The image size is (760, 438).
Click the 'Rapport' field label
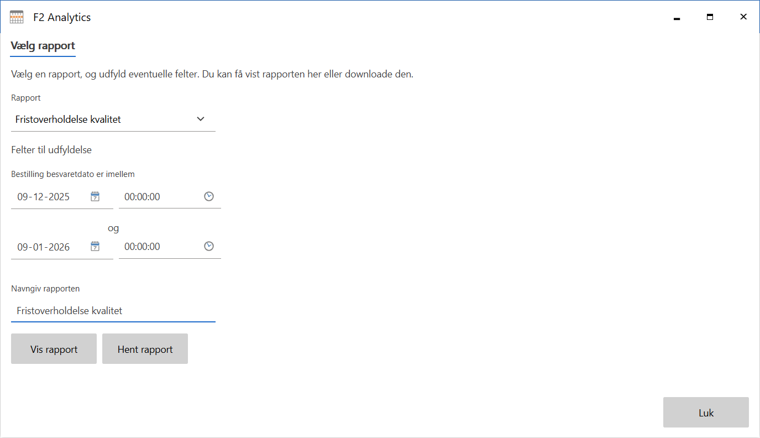pyautogui.click(x=26, y=98)
